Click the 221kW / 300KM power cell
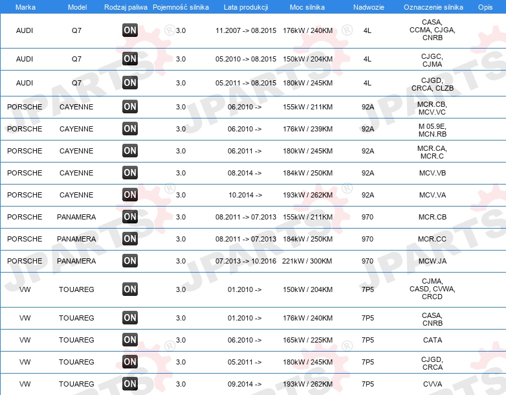 tap(307, 261)
